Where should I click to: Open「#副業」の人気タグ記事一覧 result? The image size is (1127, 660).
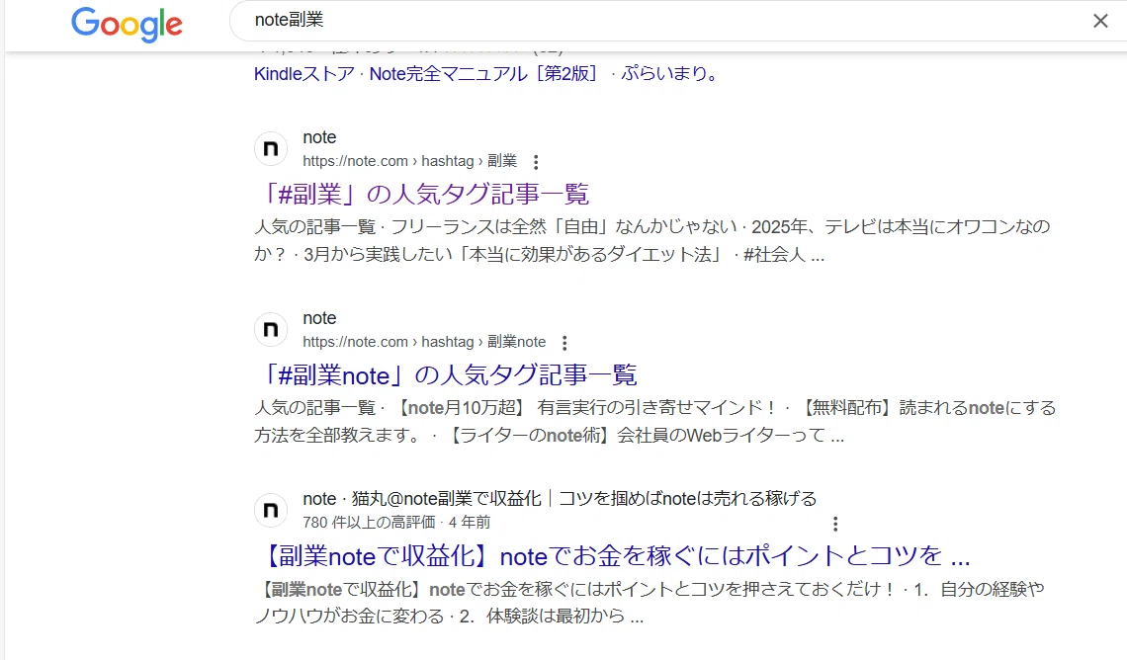[x=422, y=194]
